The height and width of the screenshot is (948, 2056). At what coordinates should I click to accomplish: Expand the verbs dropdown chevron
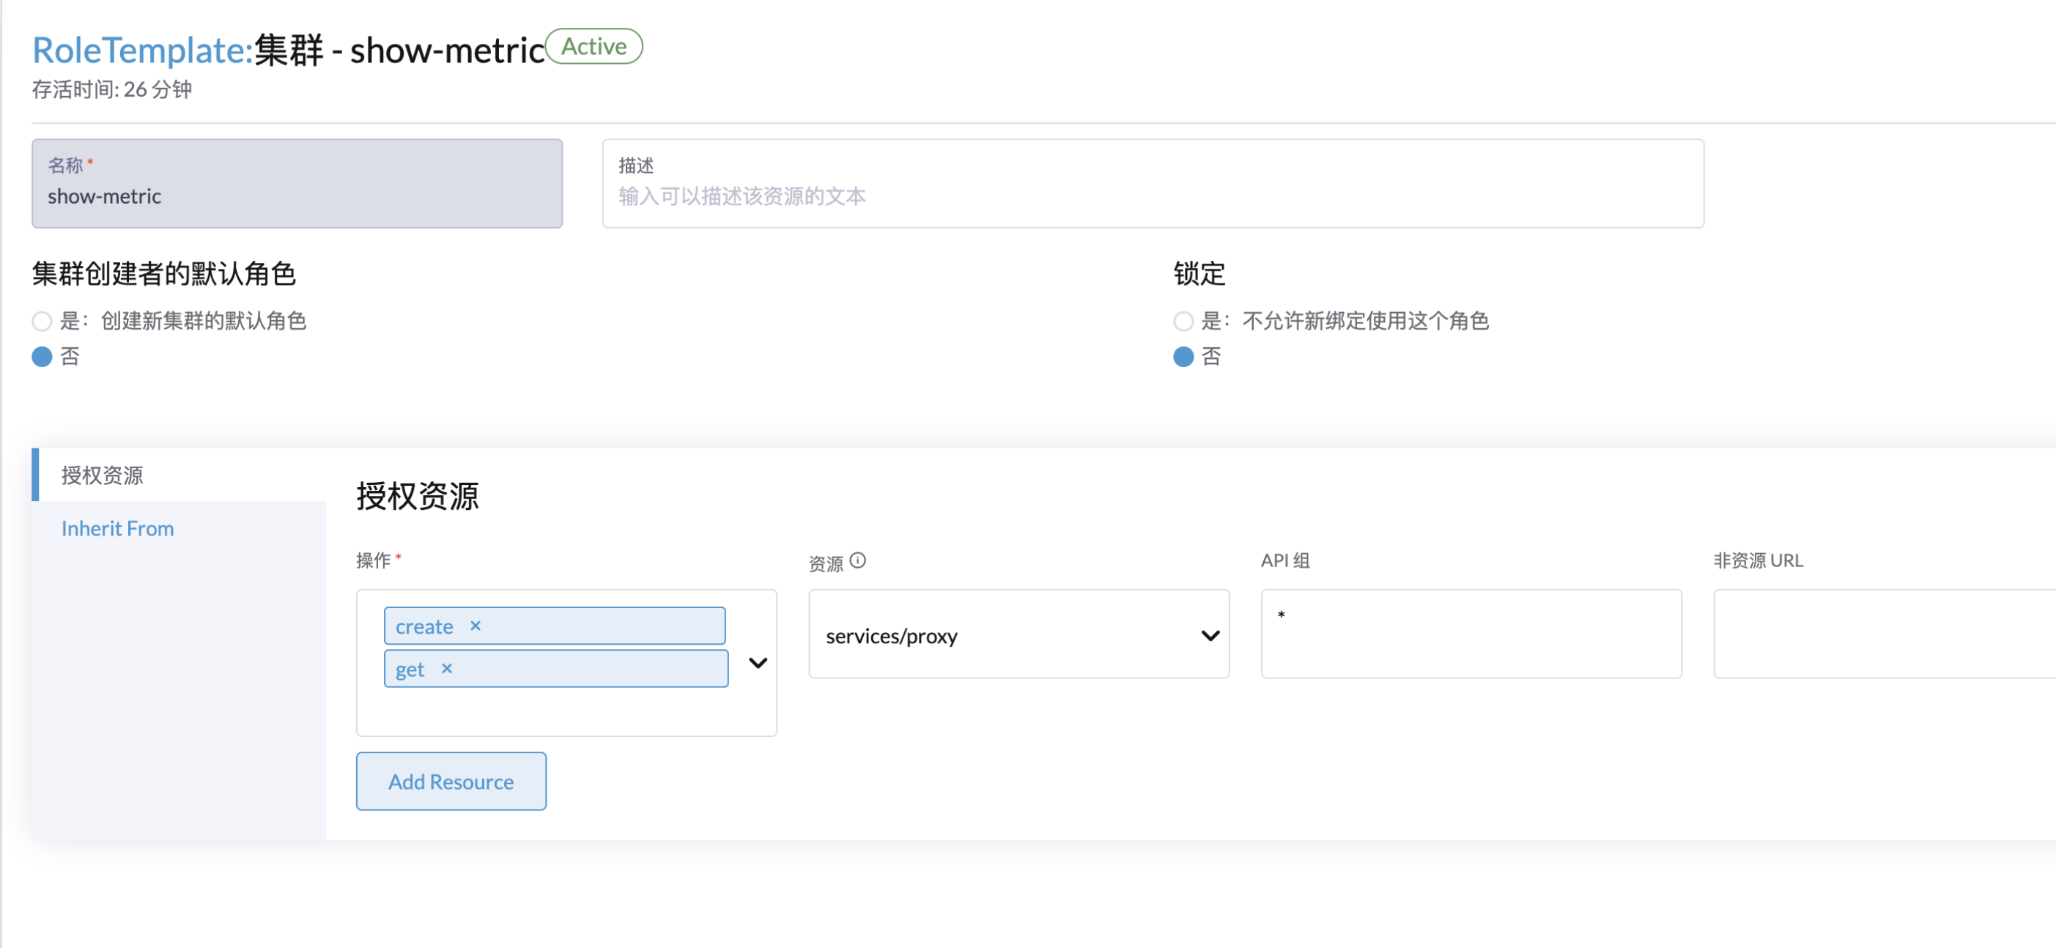point(758,663)
